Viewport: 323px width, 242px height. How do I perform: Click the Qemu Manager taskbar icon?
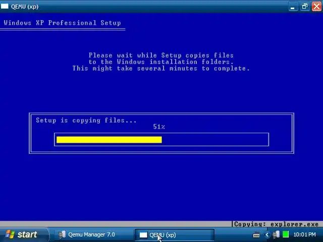pyautogui.click(x=62, y=234)
